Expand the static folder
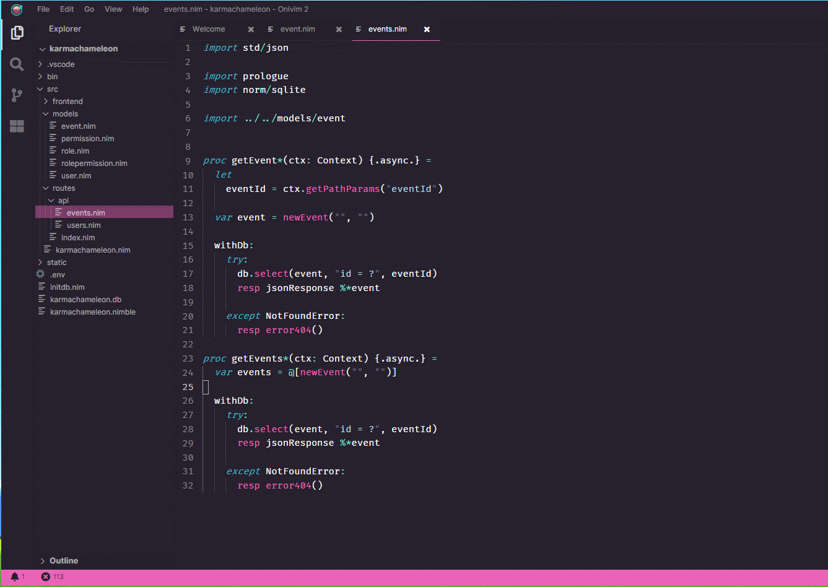The height and width of the screenshot is (587, 828). click(x=40, y=263)
